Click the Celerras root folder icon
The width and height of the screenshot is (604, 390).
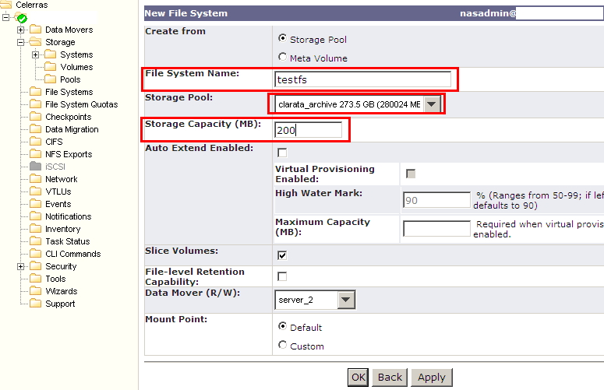click(x=7, y=5)
